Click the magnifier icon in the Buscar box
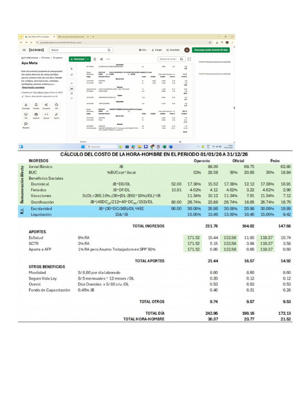The width and height of the screenshot is (304, 406). tap(109, 50)
